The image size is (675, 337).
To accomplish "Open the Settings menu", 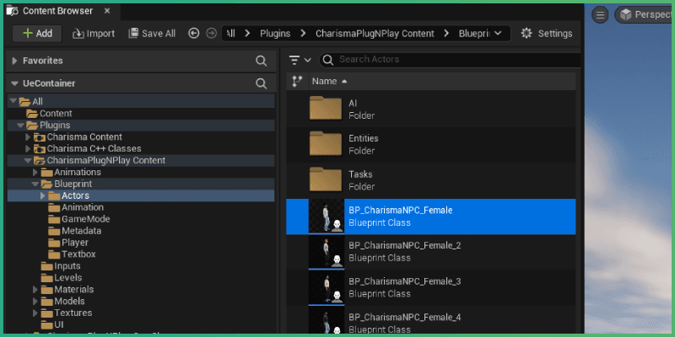I will pos(547,34).
